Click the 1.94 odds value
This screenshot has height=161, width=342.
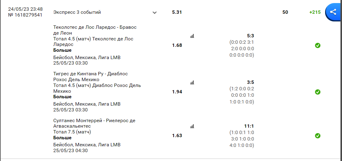(177, 92)
